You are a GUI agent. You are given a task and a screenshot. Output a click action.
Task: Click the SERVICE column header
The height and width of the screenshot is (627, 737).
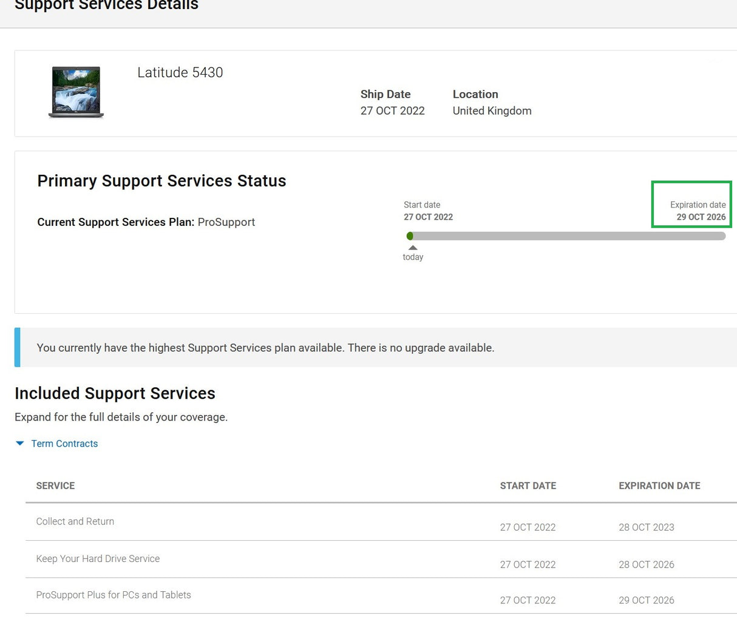(55, 486)
